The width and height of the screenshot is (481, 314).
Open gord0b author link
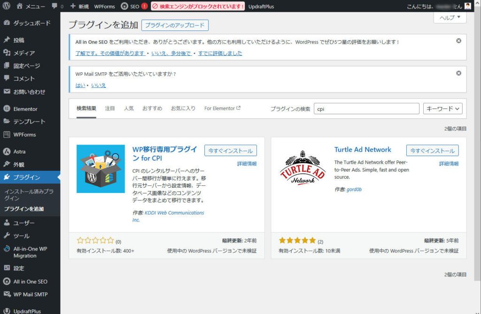coord(354,190)
